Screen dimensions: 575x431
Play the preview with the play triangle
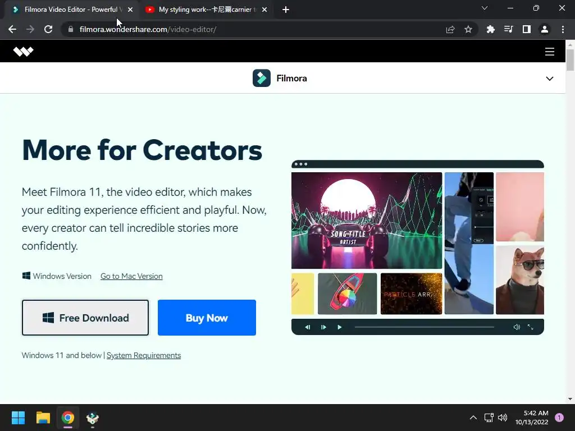click(339, 327)
